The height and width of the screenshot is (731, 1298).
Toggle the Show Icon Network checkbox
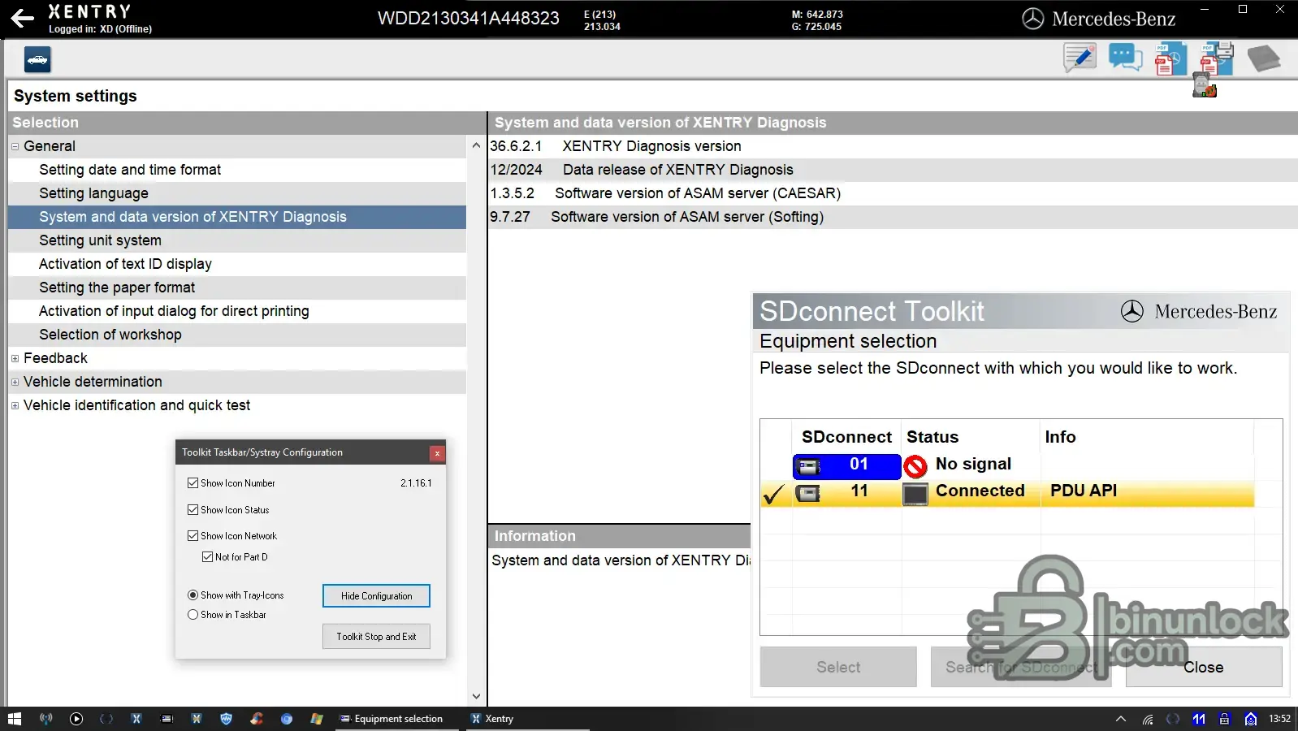(x=193, y=536)
